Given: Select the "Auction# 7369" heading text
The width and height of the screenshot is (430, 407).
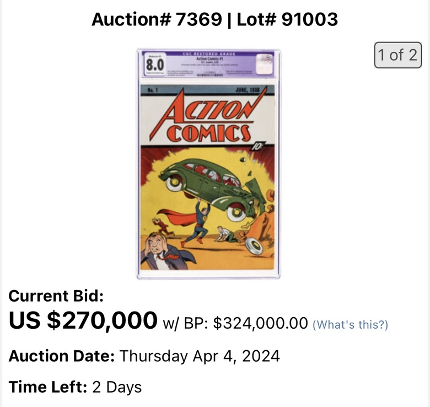Looking at the screenshot, I should (x=157, y=20).
